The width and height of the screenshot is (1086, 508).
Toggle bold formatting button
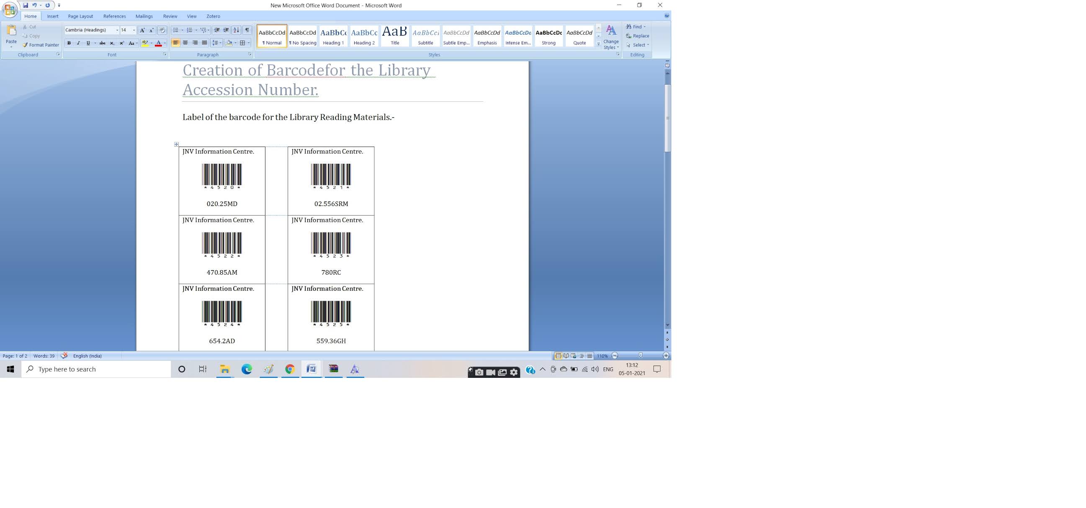click(69, 43)
